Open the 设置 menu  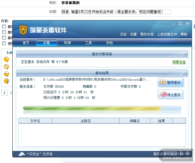click(134, 34)
